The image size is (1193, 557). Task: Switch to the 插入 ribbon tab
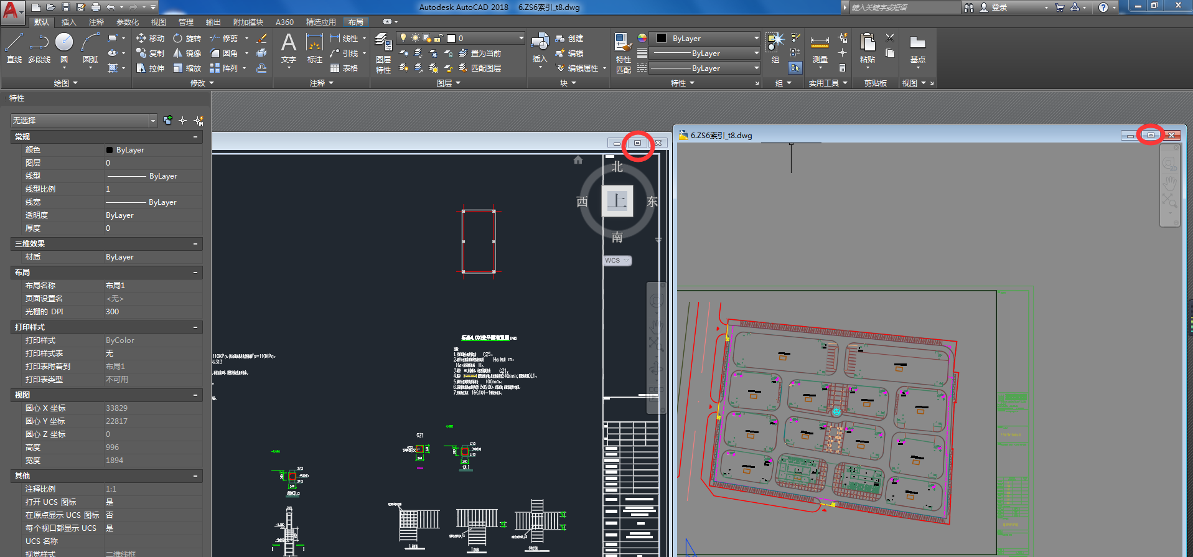coord(68,22)
